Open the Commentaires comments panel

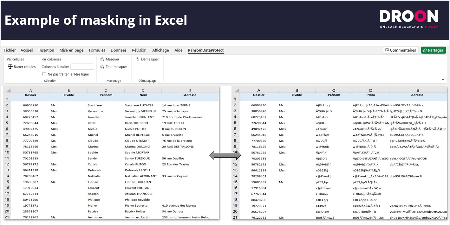pos(400,50)
